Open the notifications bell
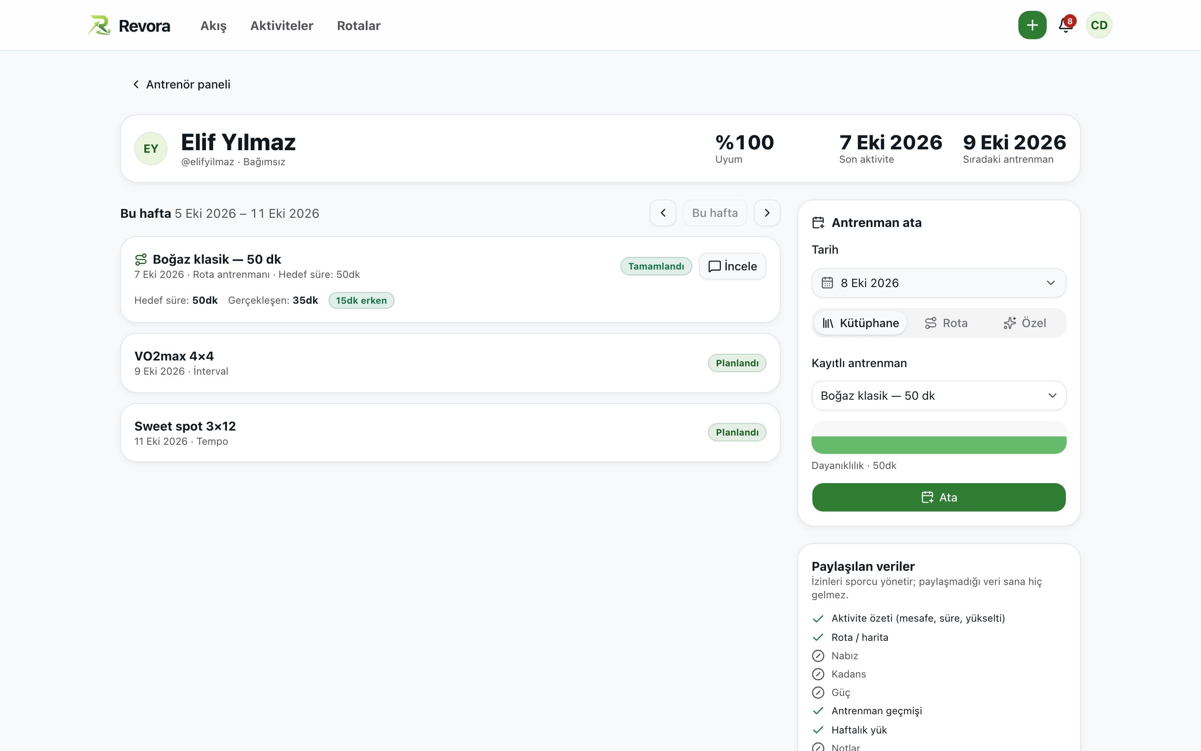1201x751 pixels. click(1065, 25)
